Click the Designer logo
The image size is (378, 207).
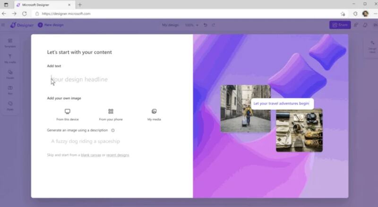22,25
